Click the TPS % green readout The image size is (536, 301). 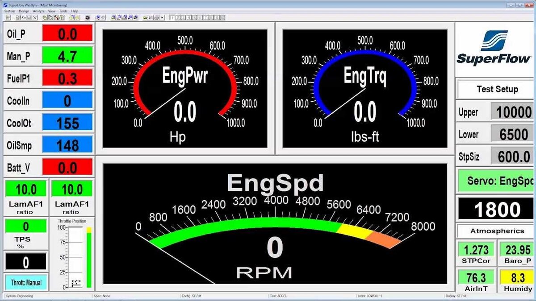[x=25, y=226]
